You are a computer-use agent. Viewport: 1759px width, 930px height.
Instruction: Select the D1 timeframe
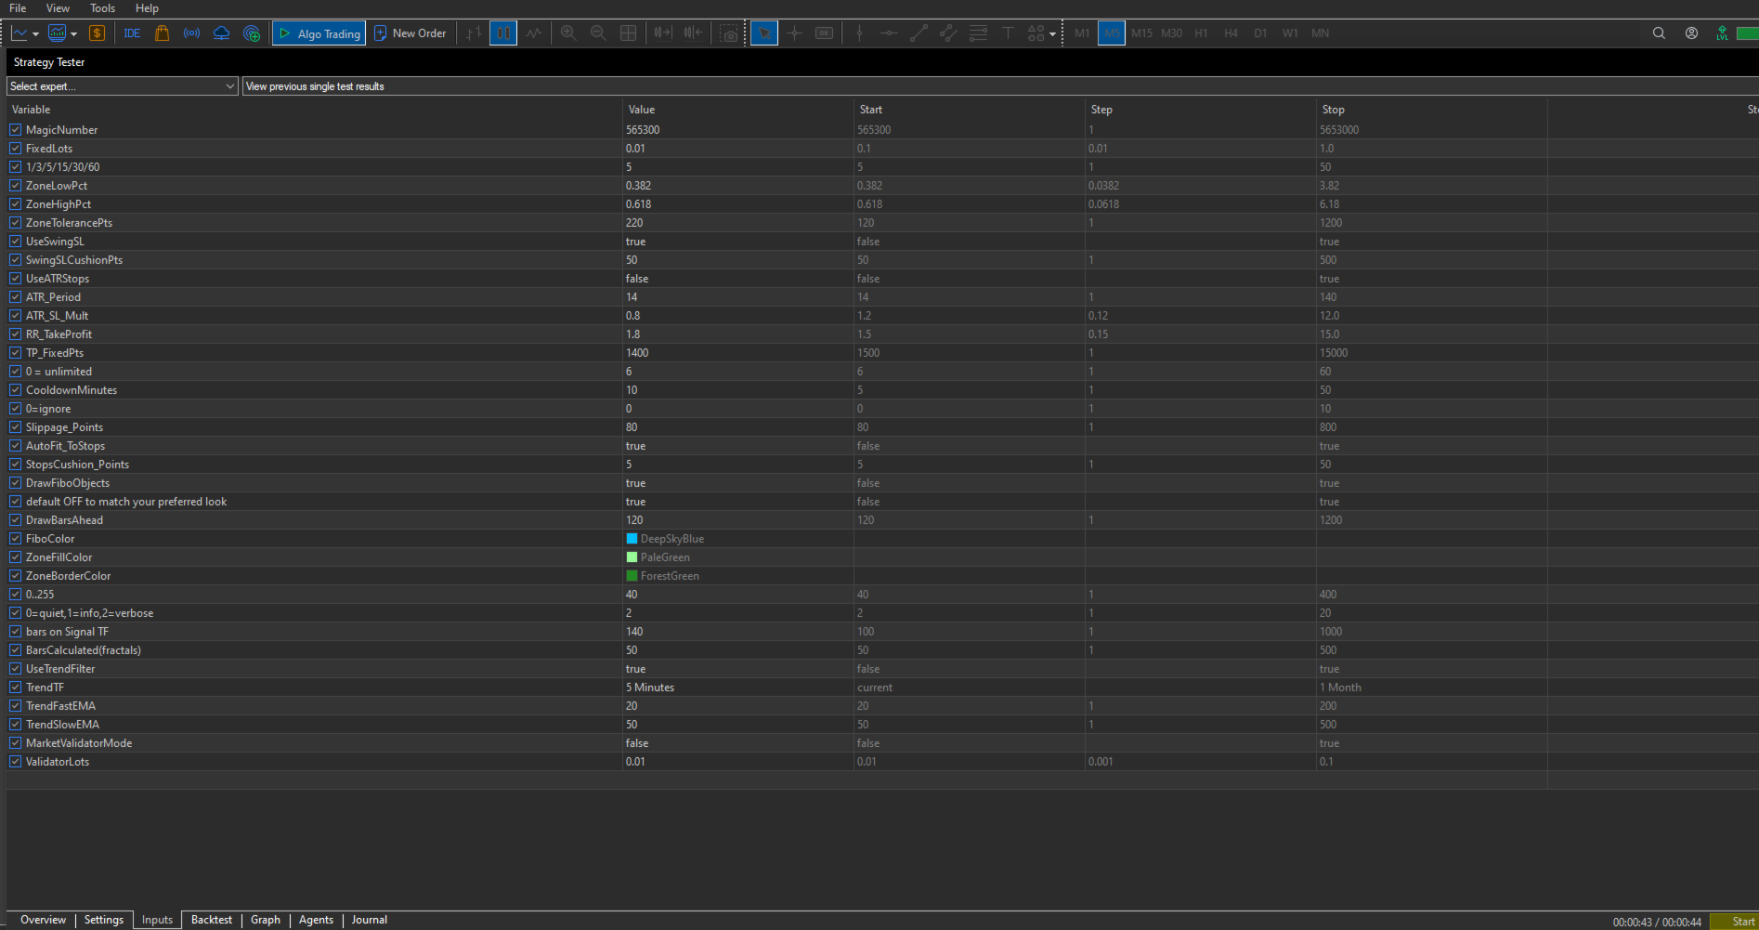1260,33
